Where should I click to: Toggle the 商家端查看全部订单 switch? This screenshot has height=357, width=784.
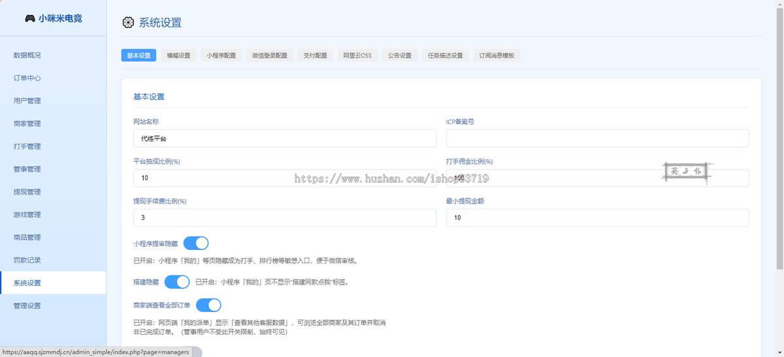[209, 305]
